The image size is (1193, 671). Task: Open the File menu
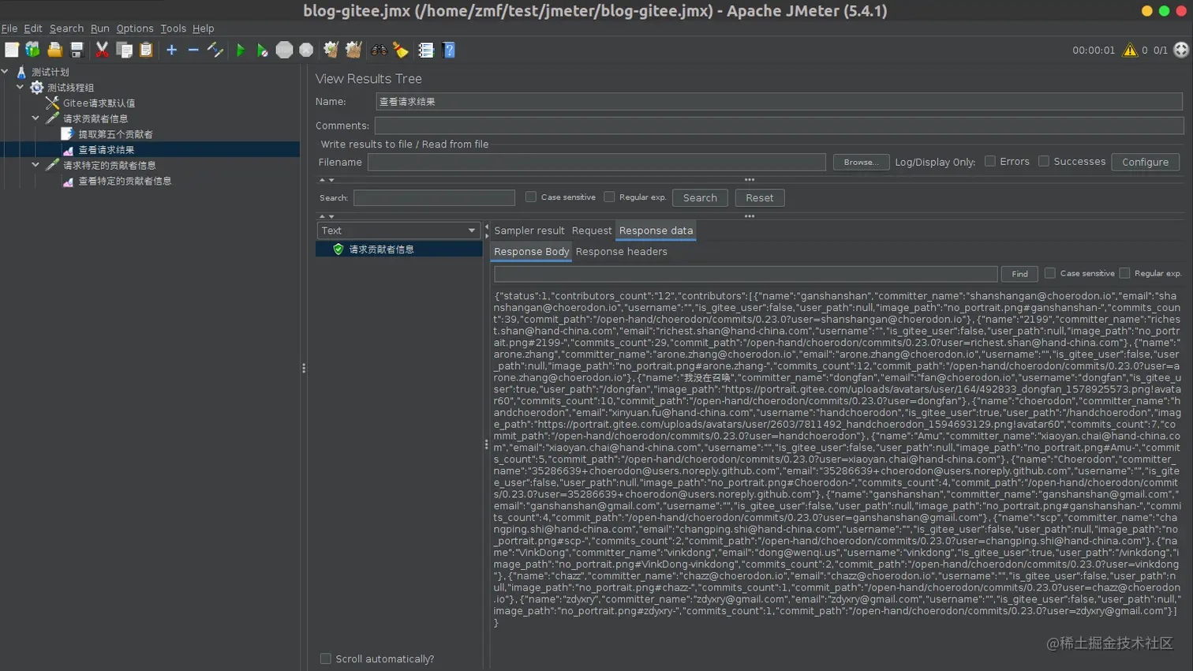point(9,28)
